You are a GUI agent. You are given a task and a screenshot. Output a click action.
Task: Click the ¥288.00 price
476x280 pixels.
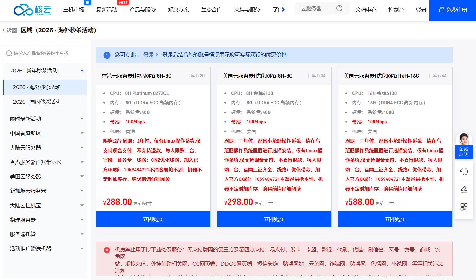117,202
